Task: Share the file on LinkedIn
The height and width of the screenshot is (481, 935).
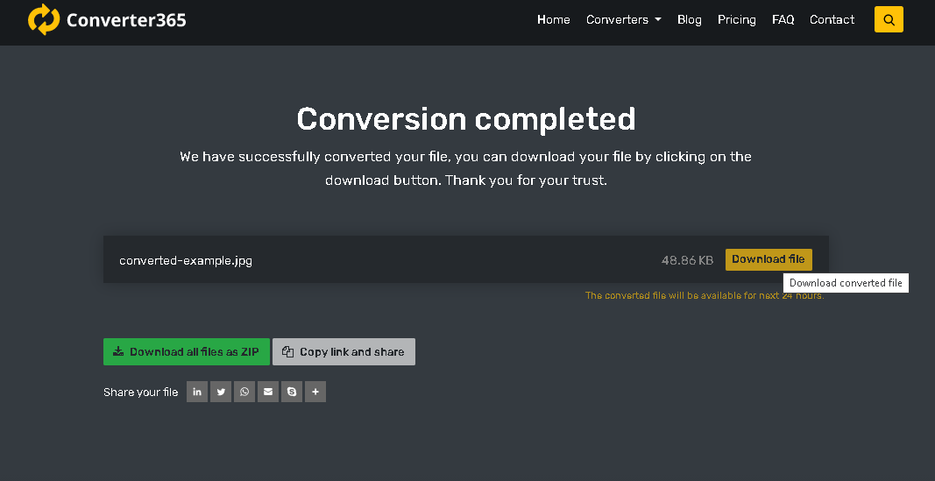Action: point(197,392)
